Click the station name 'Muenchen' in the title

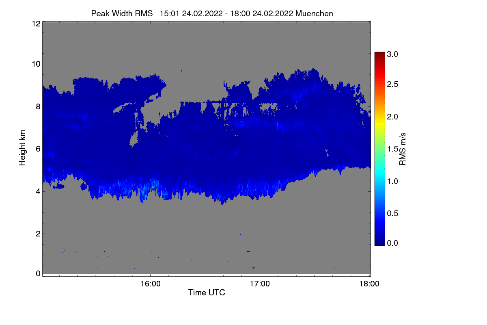point(315,13)
